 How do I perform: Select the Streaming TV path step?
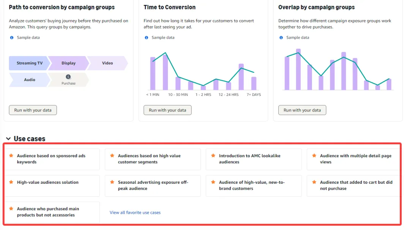tap(29, 63)
